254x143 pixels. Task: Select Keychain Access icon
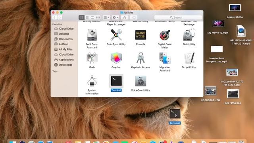tap(140, 58)
